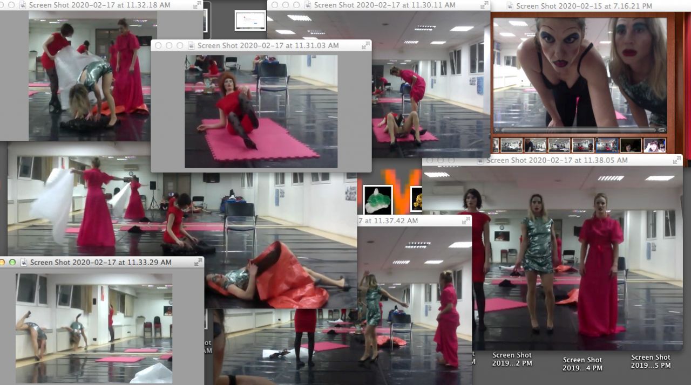
Task: Select the small white window thumbnail at top
Action: [250, 20]
